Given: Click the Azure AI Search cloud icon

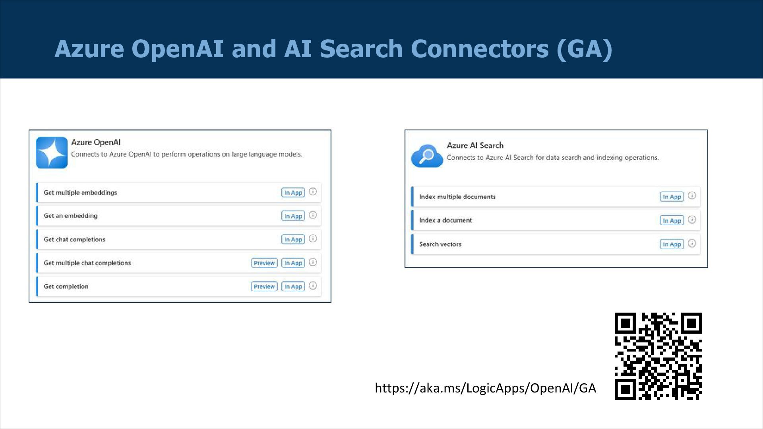Looking at the screenshot, I should (x=427, y=156).
